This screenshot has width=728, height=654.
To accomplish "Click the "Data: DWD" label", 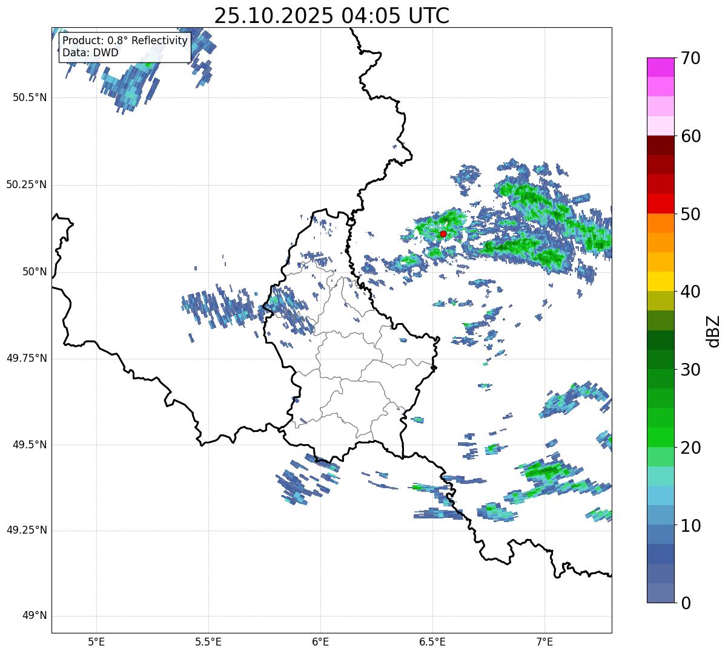I will point(91,53).
